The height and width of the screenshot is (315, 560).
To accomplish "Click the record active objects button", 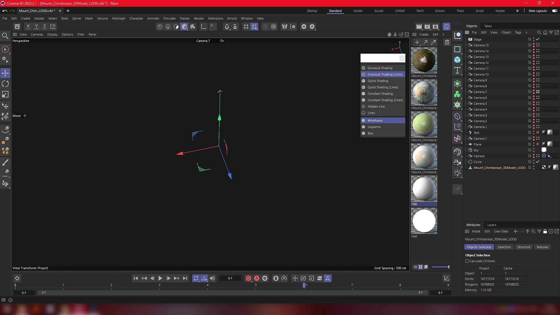I will pos(249,278).
